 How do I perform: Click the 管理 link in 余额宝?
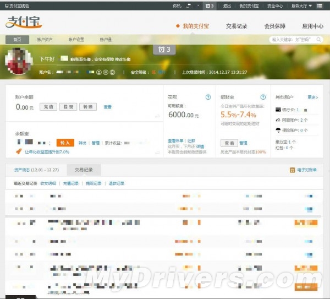click(x=96, y=143)
